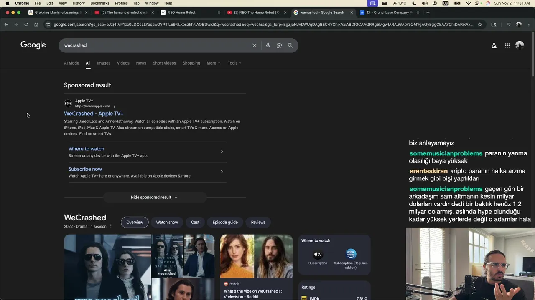Go back with the browser back arrow
Screen dimensions: 535x300
6,25
